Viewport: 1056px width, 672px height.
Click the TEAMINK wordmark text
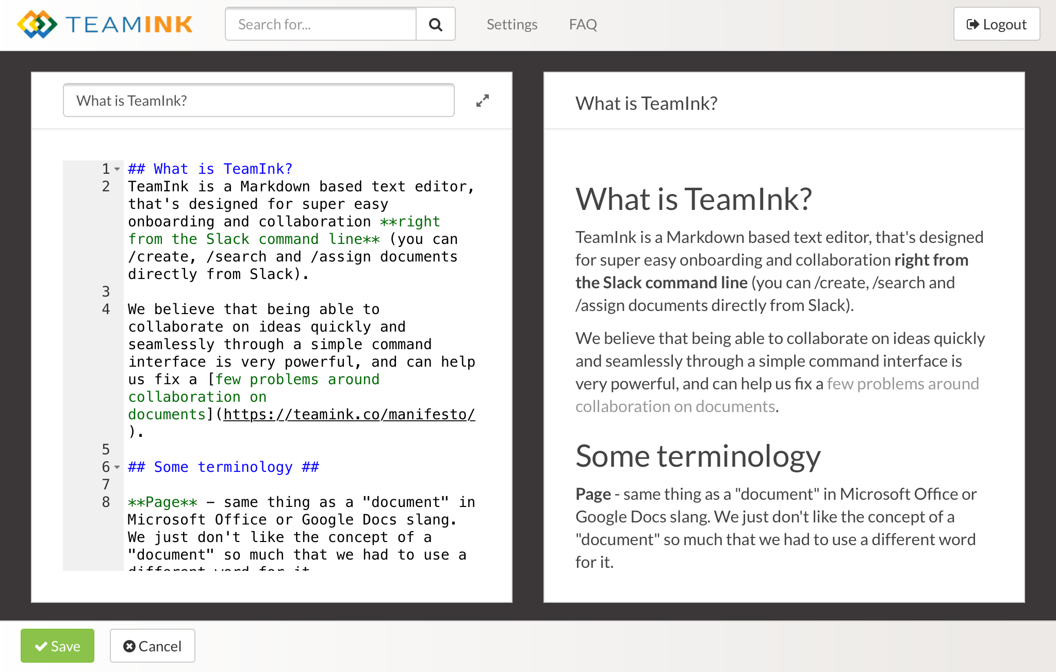129,24
